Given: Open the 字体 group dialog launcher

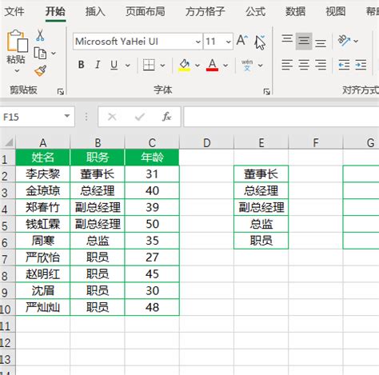Looking at the screenshot, I should click(x=266, y=92).
